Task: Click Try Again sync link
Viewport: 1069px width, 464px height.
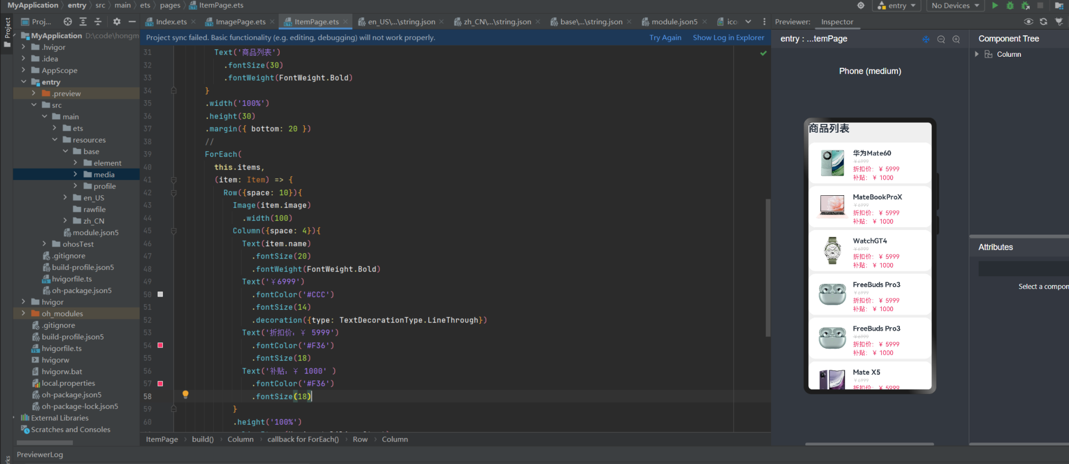Action: pyautogui.click(x=665, y=37)
